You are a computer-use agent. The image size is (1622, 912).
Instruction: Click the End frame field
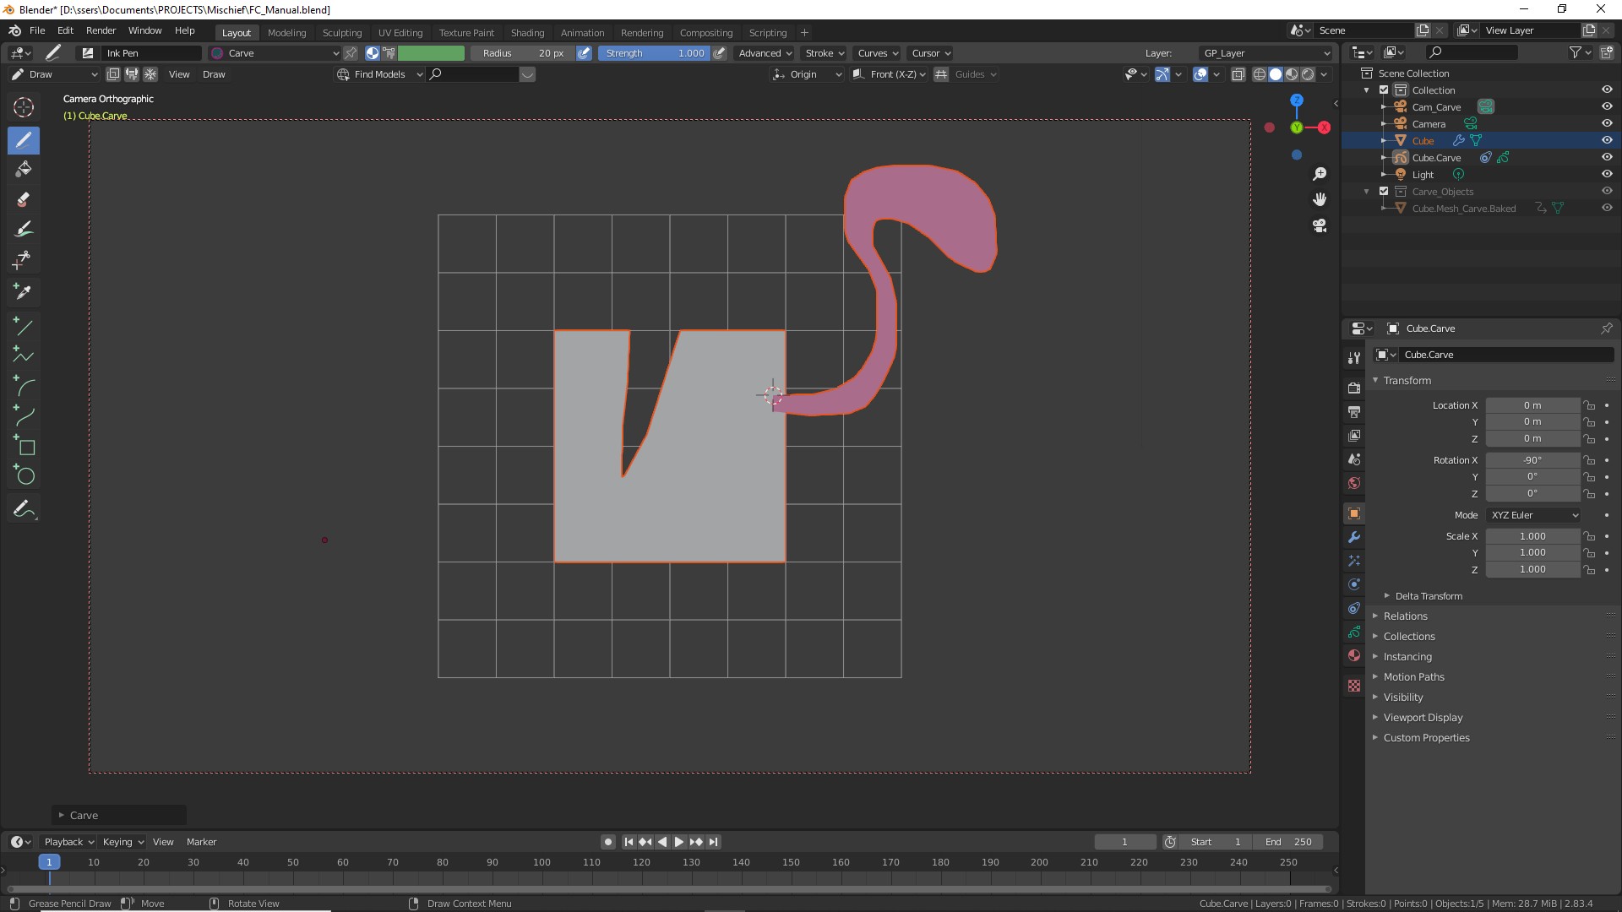click(x=1287, y=842)
